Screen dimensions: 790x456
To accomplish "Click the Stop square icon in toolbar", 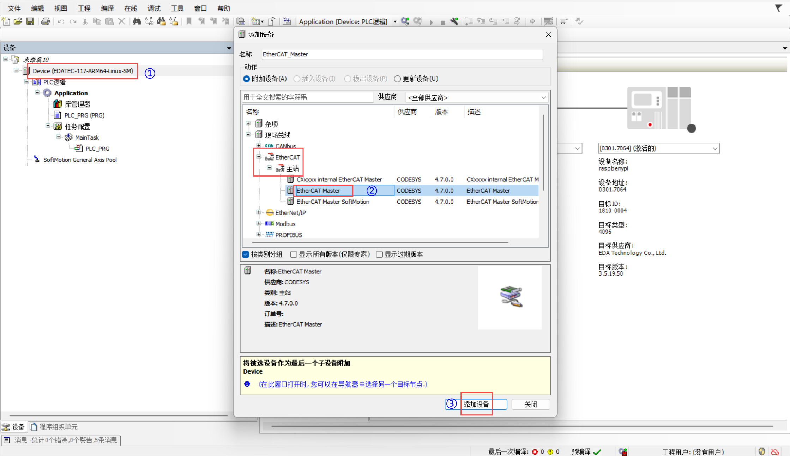I will (x=443, y=23).
